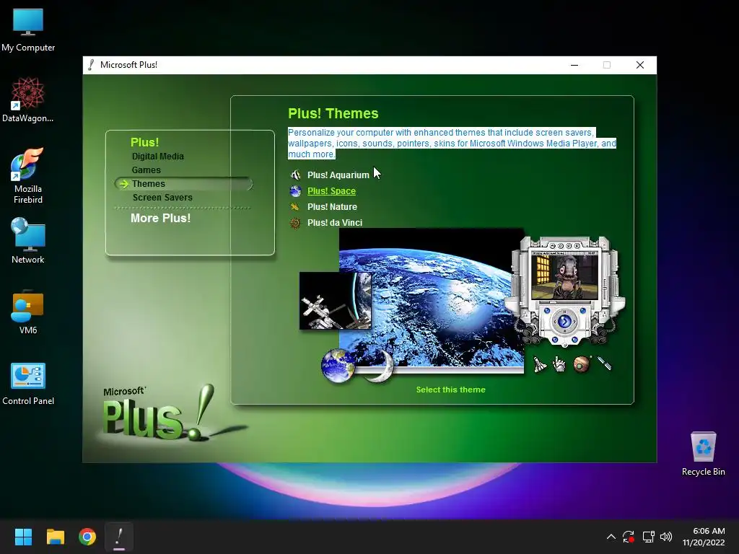The image size is (739, 554).
Task: Open the Digital Media section
Action: [x=158, y=157]
